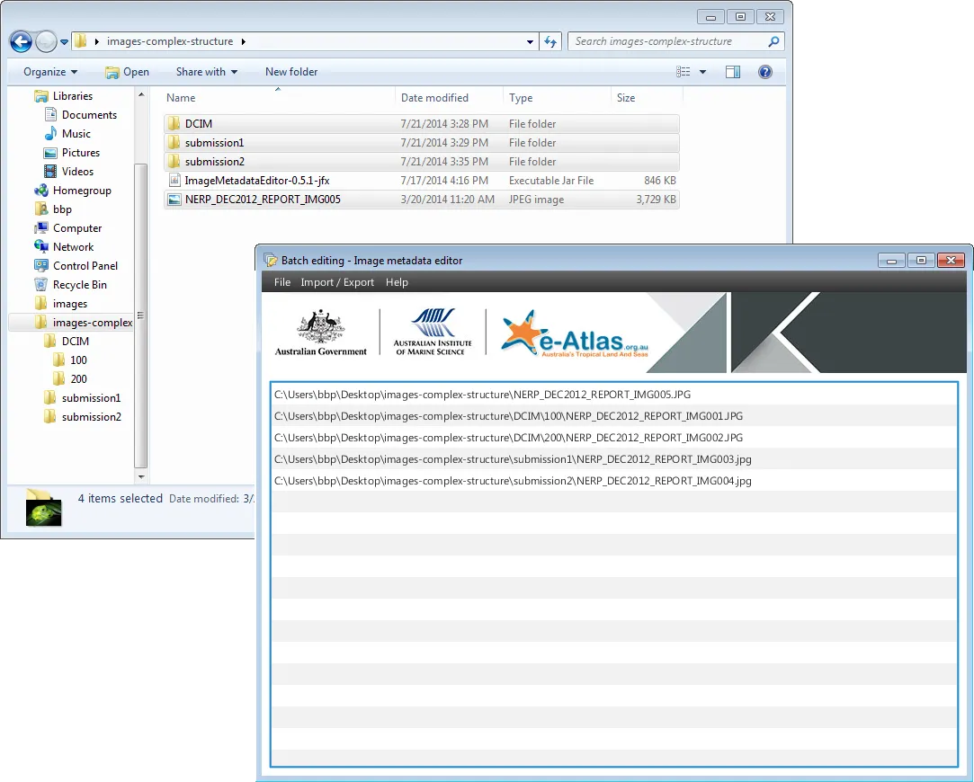Minimize the Batch editing window
Viewport: 974px width, 782px height.
[x=891, y=260]
